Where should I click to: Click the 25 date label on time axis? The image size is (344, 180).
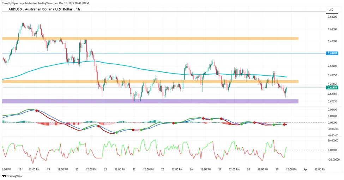pos(163,169)
